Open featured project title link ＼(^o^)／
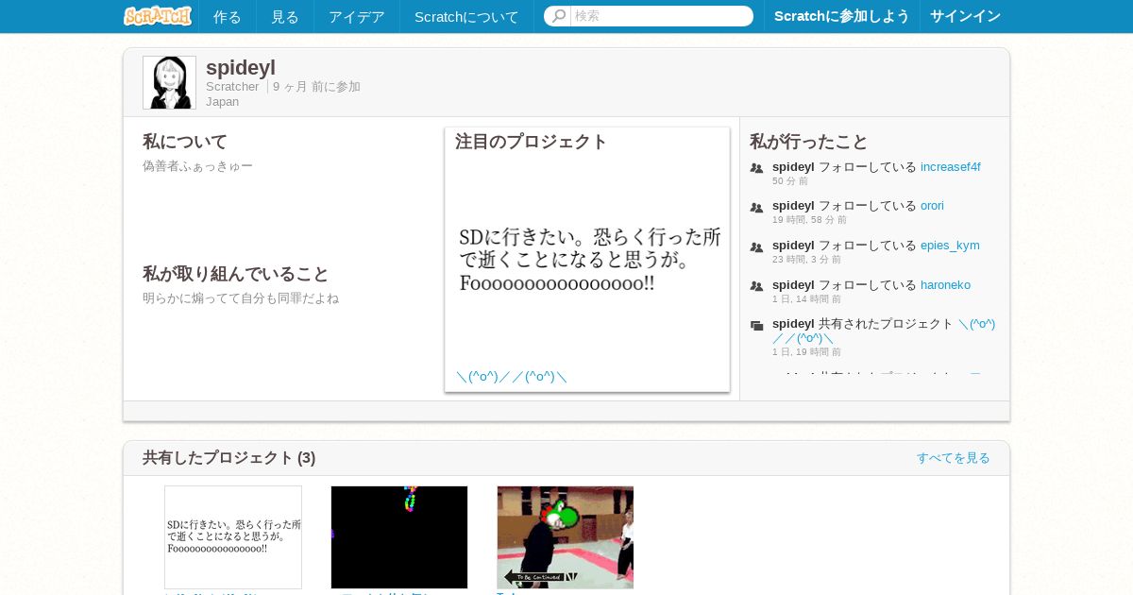The image size is (1133, 595). (x=511, y=377)
